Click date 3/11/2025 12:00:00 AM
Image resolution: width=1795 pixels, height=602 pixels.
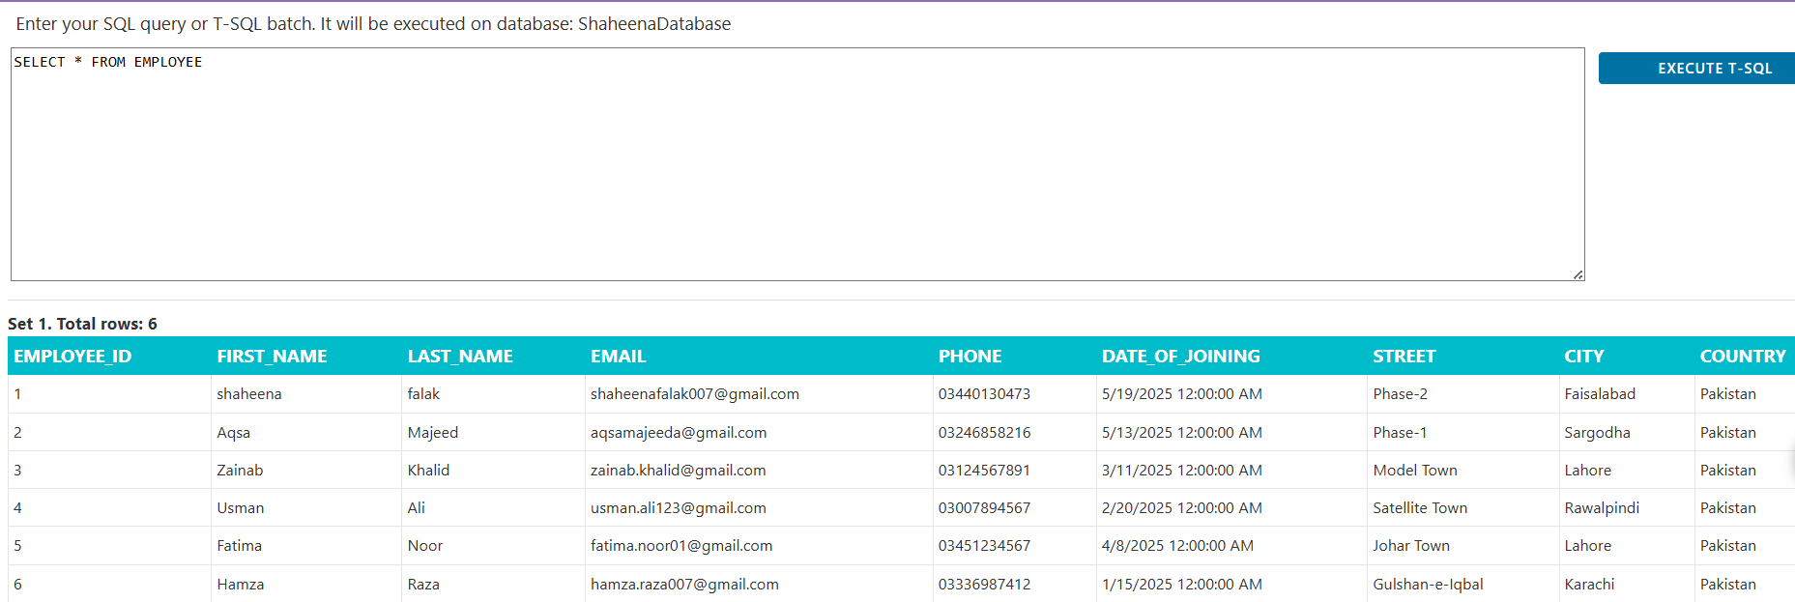coord(1182,471)
